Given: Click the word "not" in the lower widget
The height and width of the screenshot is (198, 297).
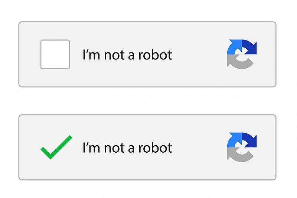Looking at the screenshot, I should click(112, 148).
